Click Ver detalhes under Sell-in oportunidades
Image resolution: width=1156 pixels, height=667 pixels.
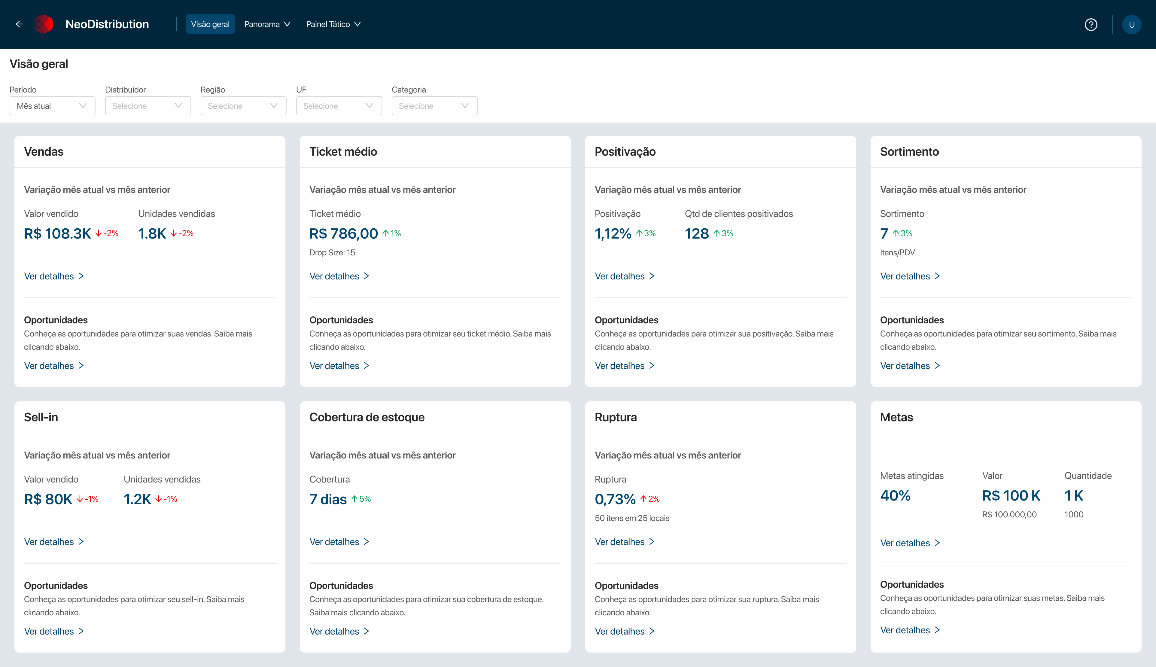tap(49, 631)
